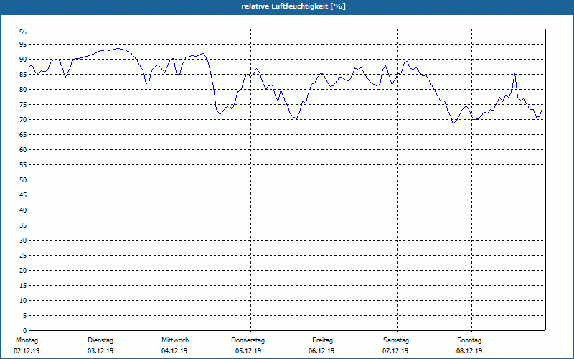This screenshot has height=359, width=574.
Task: Click the '5' y-axis value
Action: (x=24, y=316)
